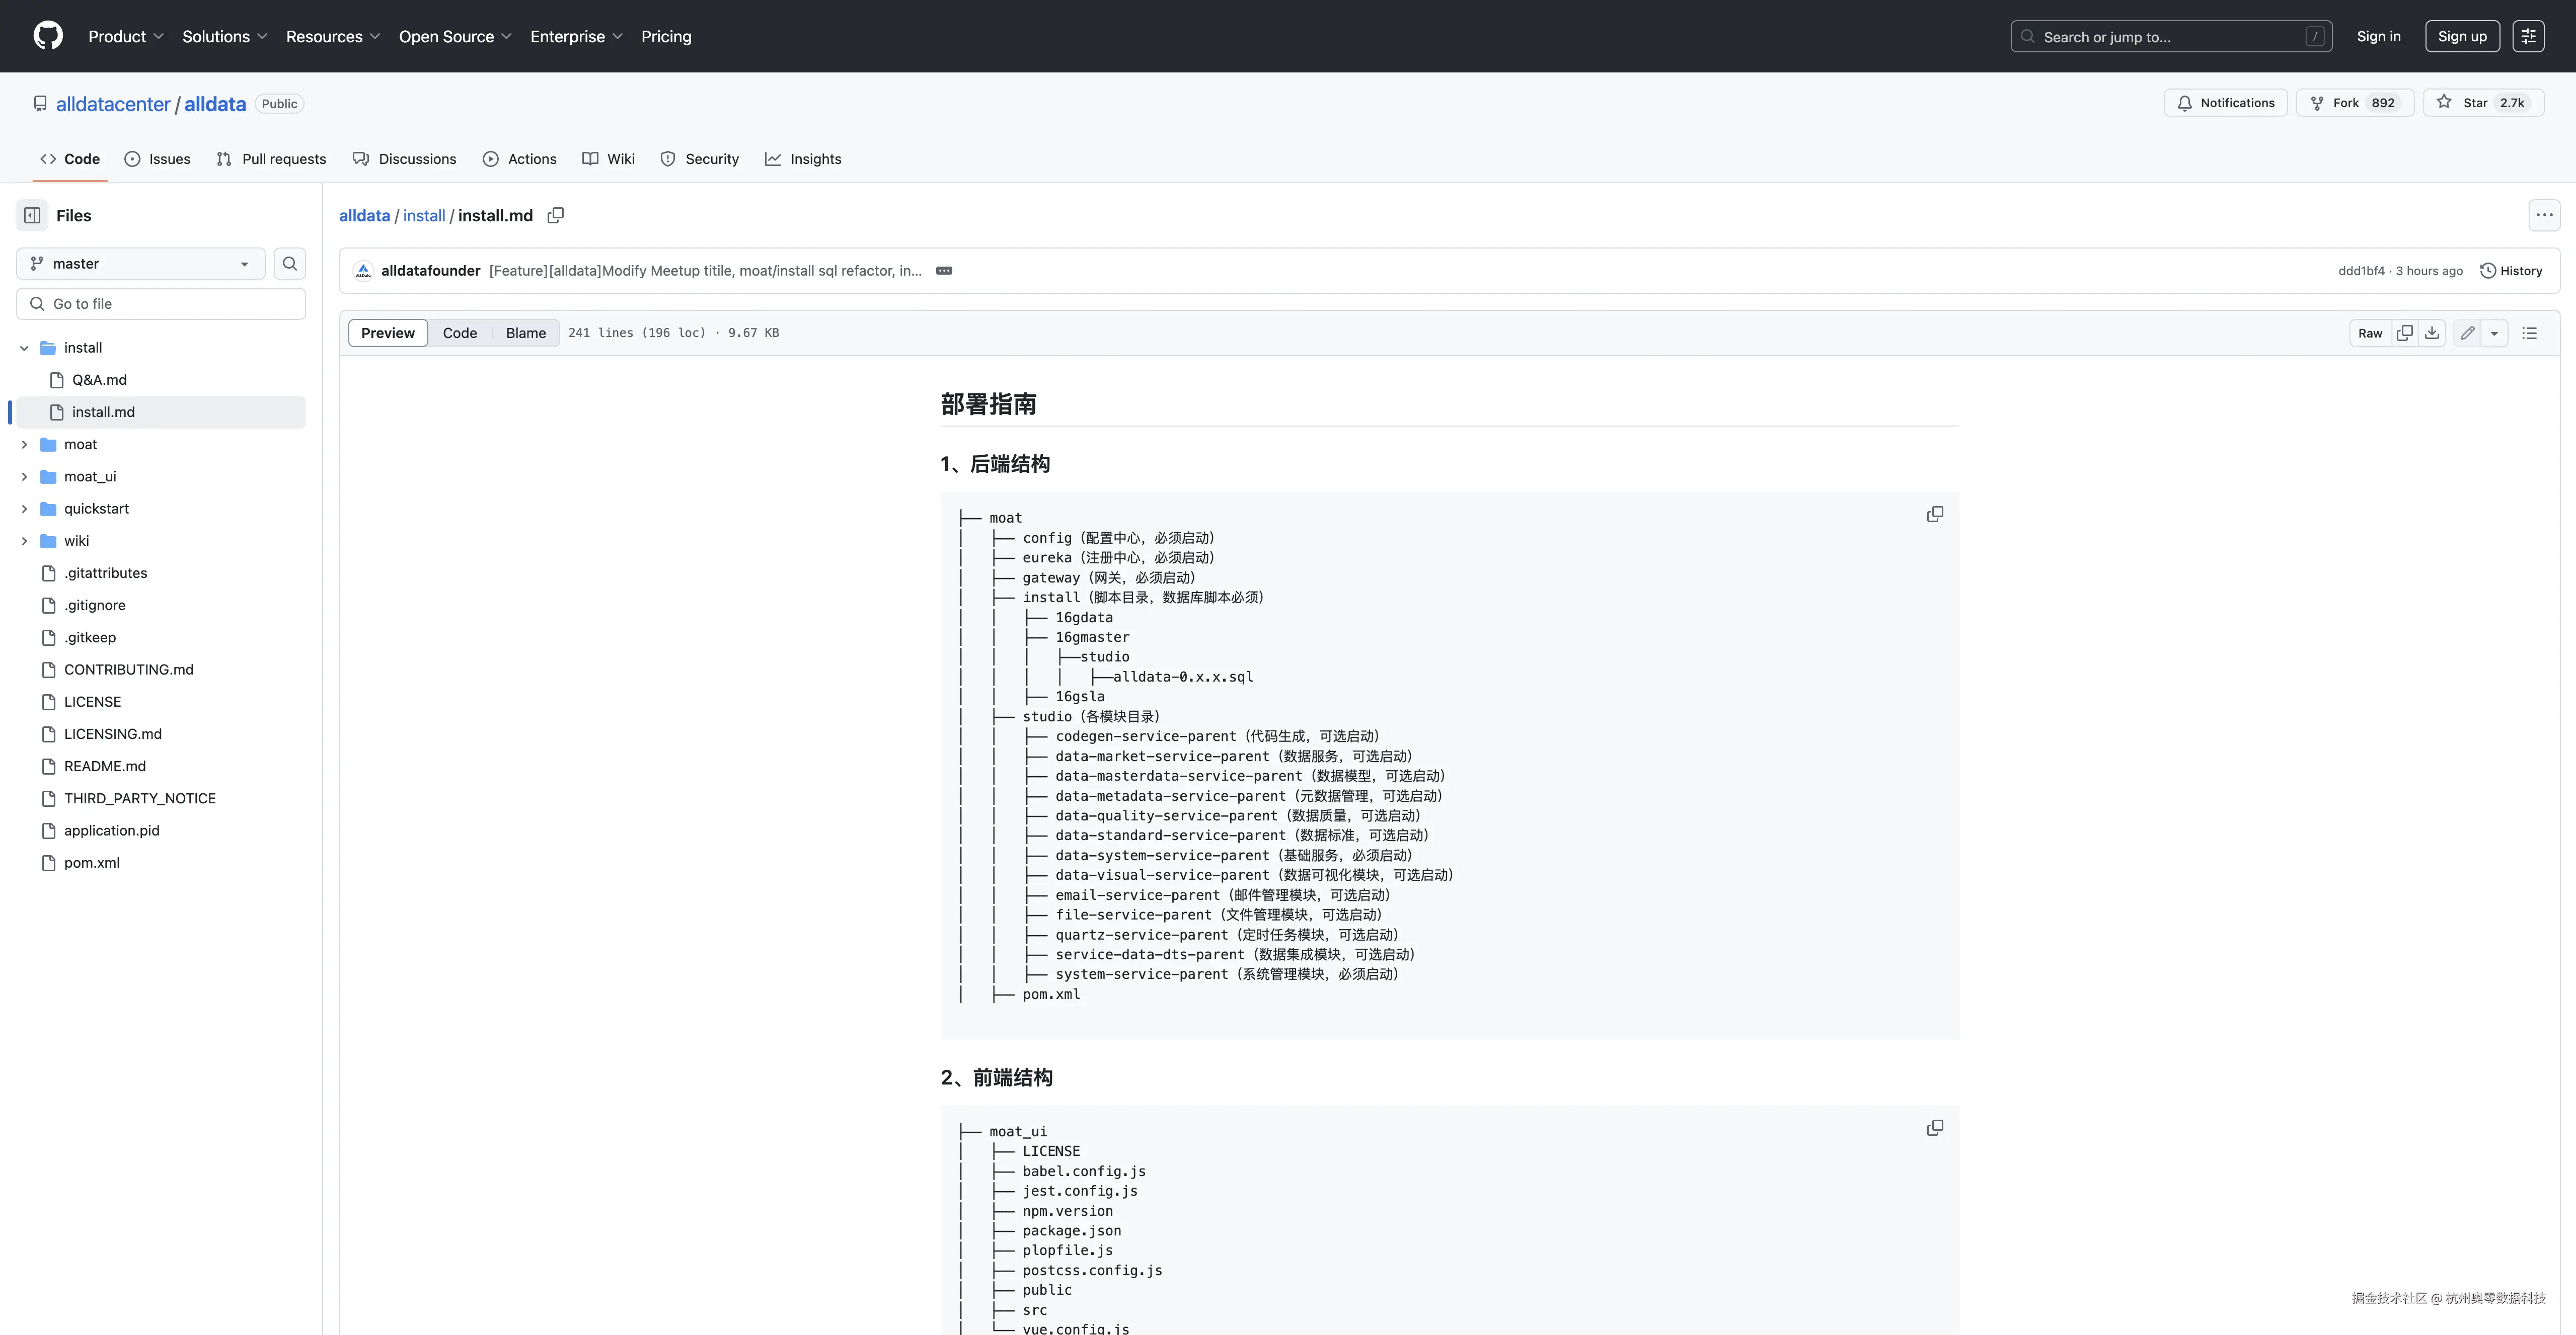Image resolution: width=2576 pixels, height=1335 pixels.
Task: Expand the wiki folder
Action: click(x=24, y=541)
